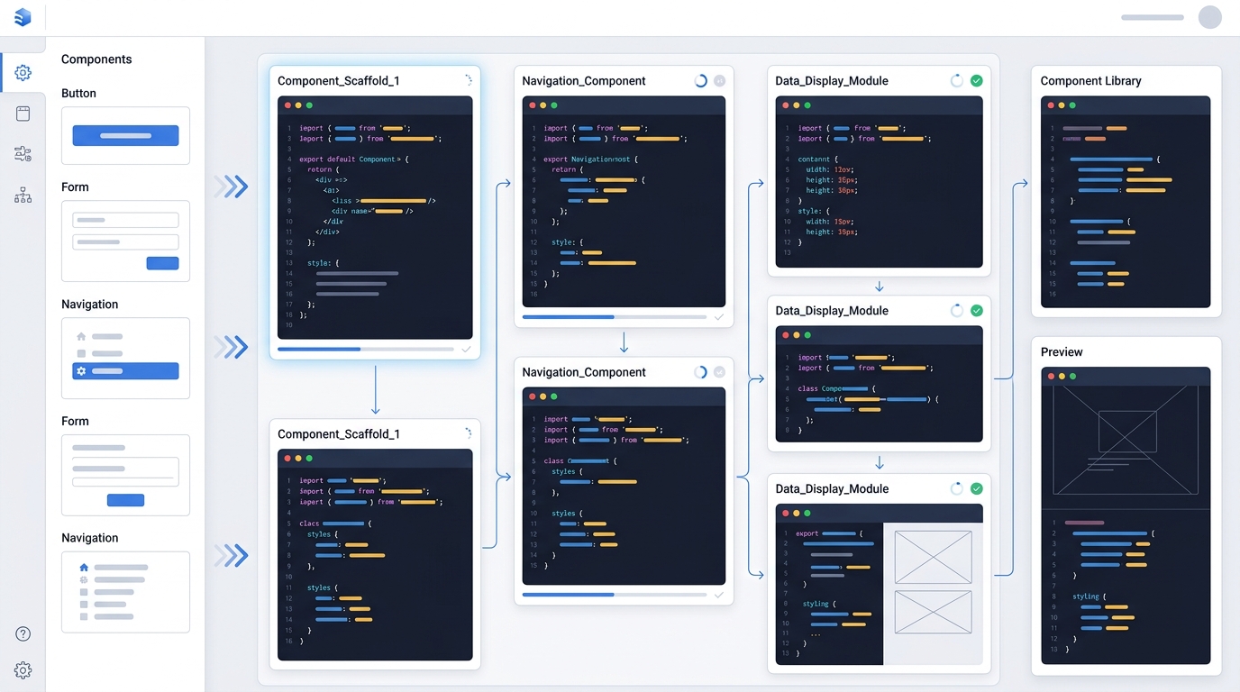This screenshot has width=1240, height=692.
Task: Toggle gray badge on Navigation_Component class-code card
Action: coord(719,371)
